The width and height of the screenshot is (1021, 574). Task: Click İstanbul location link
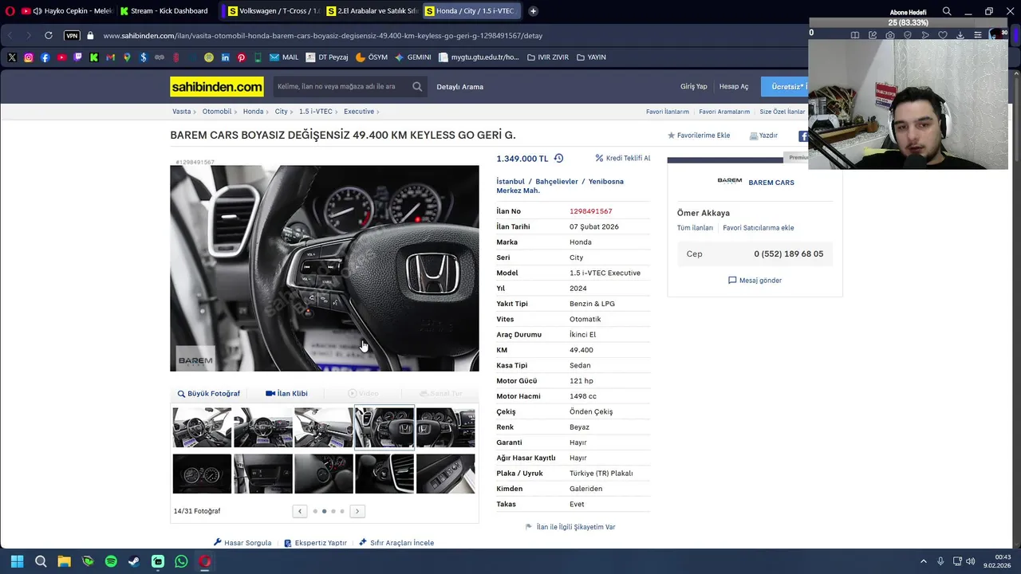click(x=510, y=182)
